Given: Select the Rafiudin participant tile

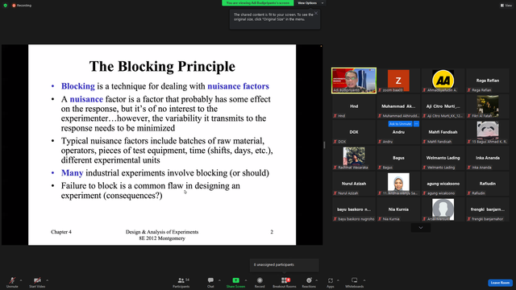Looking at the screenshot, I should pos(487,184).
